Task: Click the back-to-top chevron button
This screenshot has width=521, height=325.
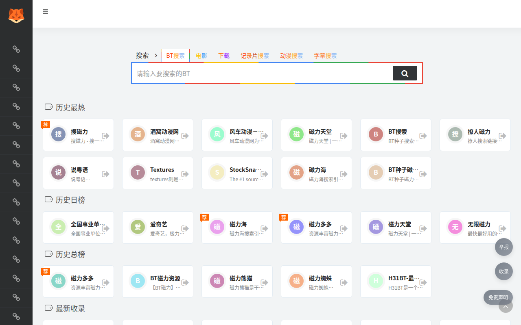Action: (x=506, y=306)
